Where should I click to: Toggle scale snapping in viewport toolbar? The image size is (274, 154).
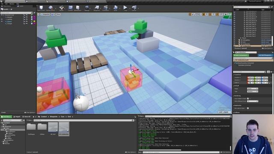pyautogui.click(x=217, y=14)
